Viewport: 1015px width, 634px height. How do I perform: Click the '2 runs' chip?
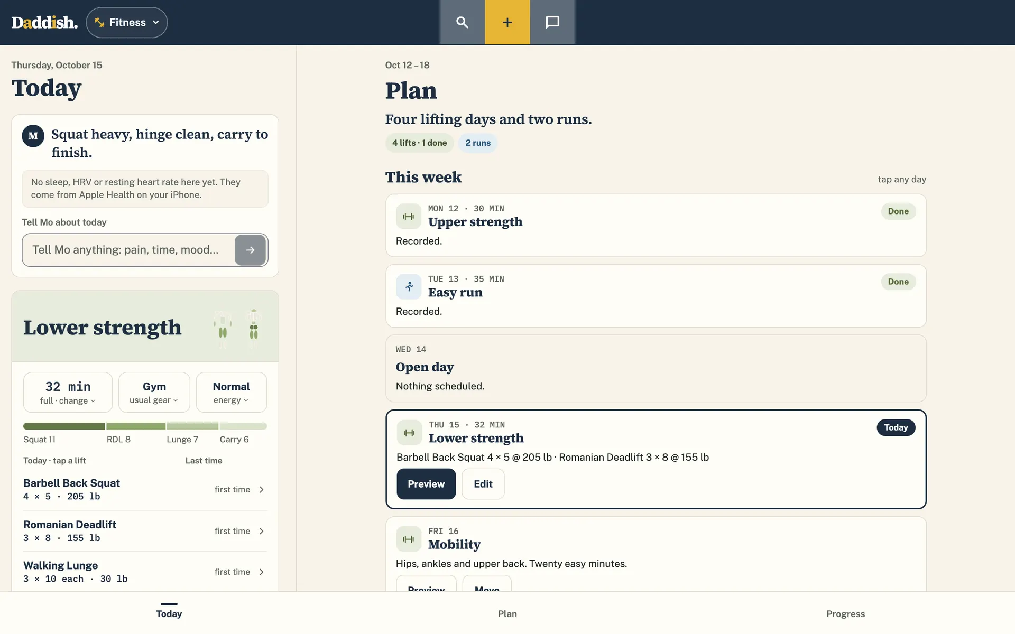[x=478, y=143]
